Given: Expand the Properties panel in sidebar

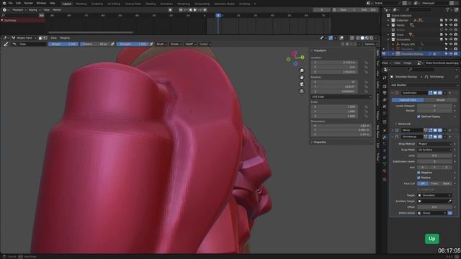Looking at the screenshot, I should click(320, 142).
